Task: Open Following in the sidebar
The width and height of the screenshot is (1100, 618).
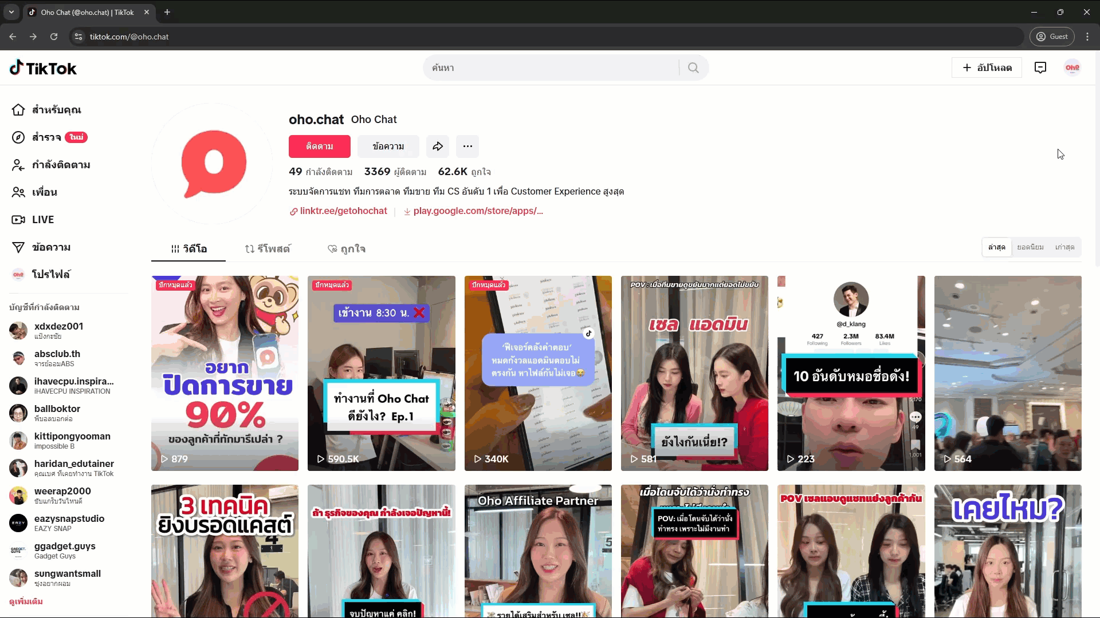Action: [x=50, y=165]
